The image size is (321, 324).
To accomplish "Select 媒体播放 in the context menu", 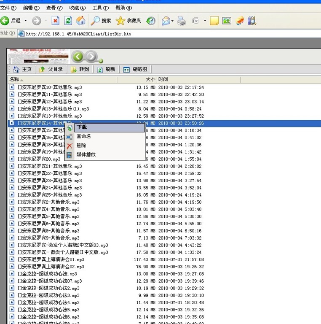I will [86, 154].
